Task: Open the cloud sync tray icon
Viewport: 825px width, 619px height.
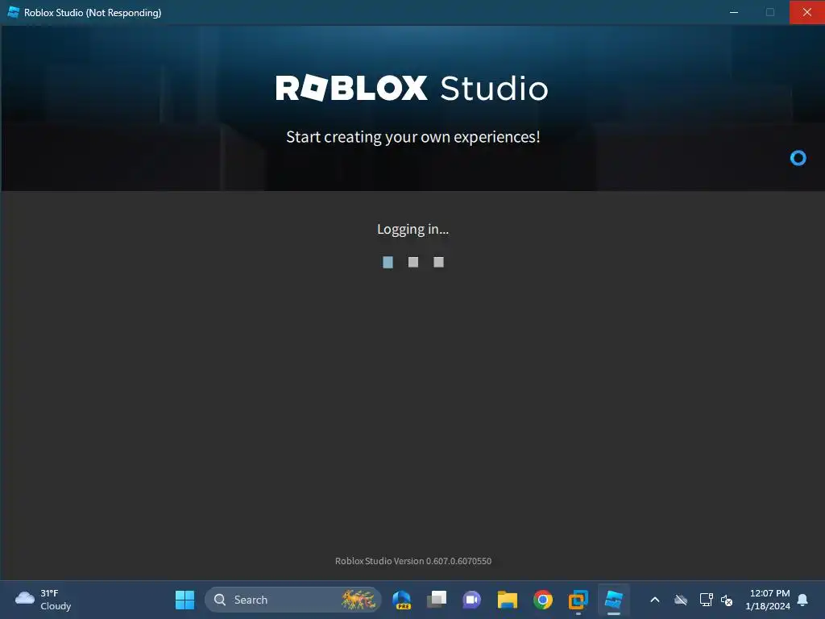Action: pos(681,600)
